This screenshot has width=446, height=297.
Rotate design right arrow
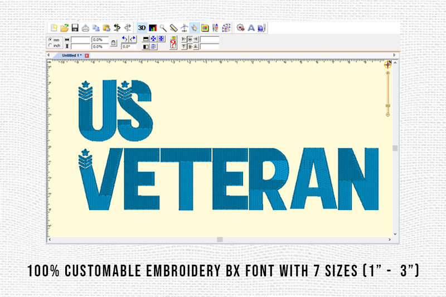(x=133, y=39)
